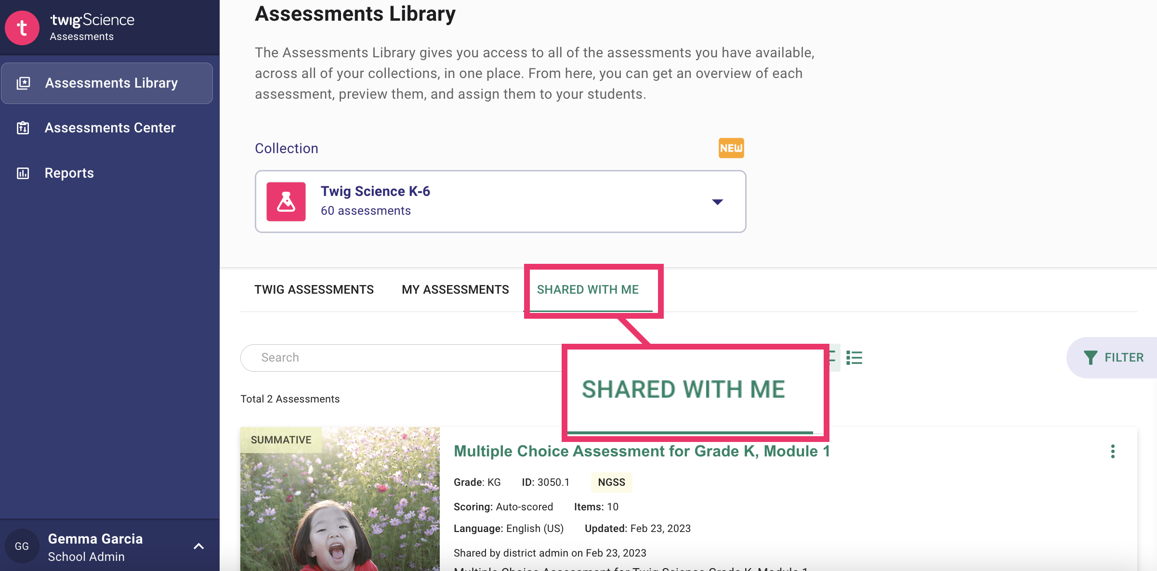Click the Gemma Garcia name

click(x=95, y=539)
